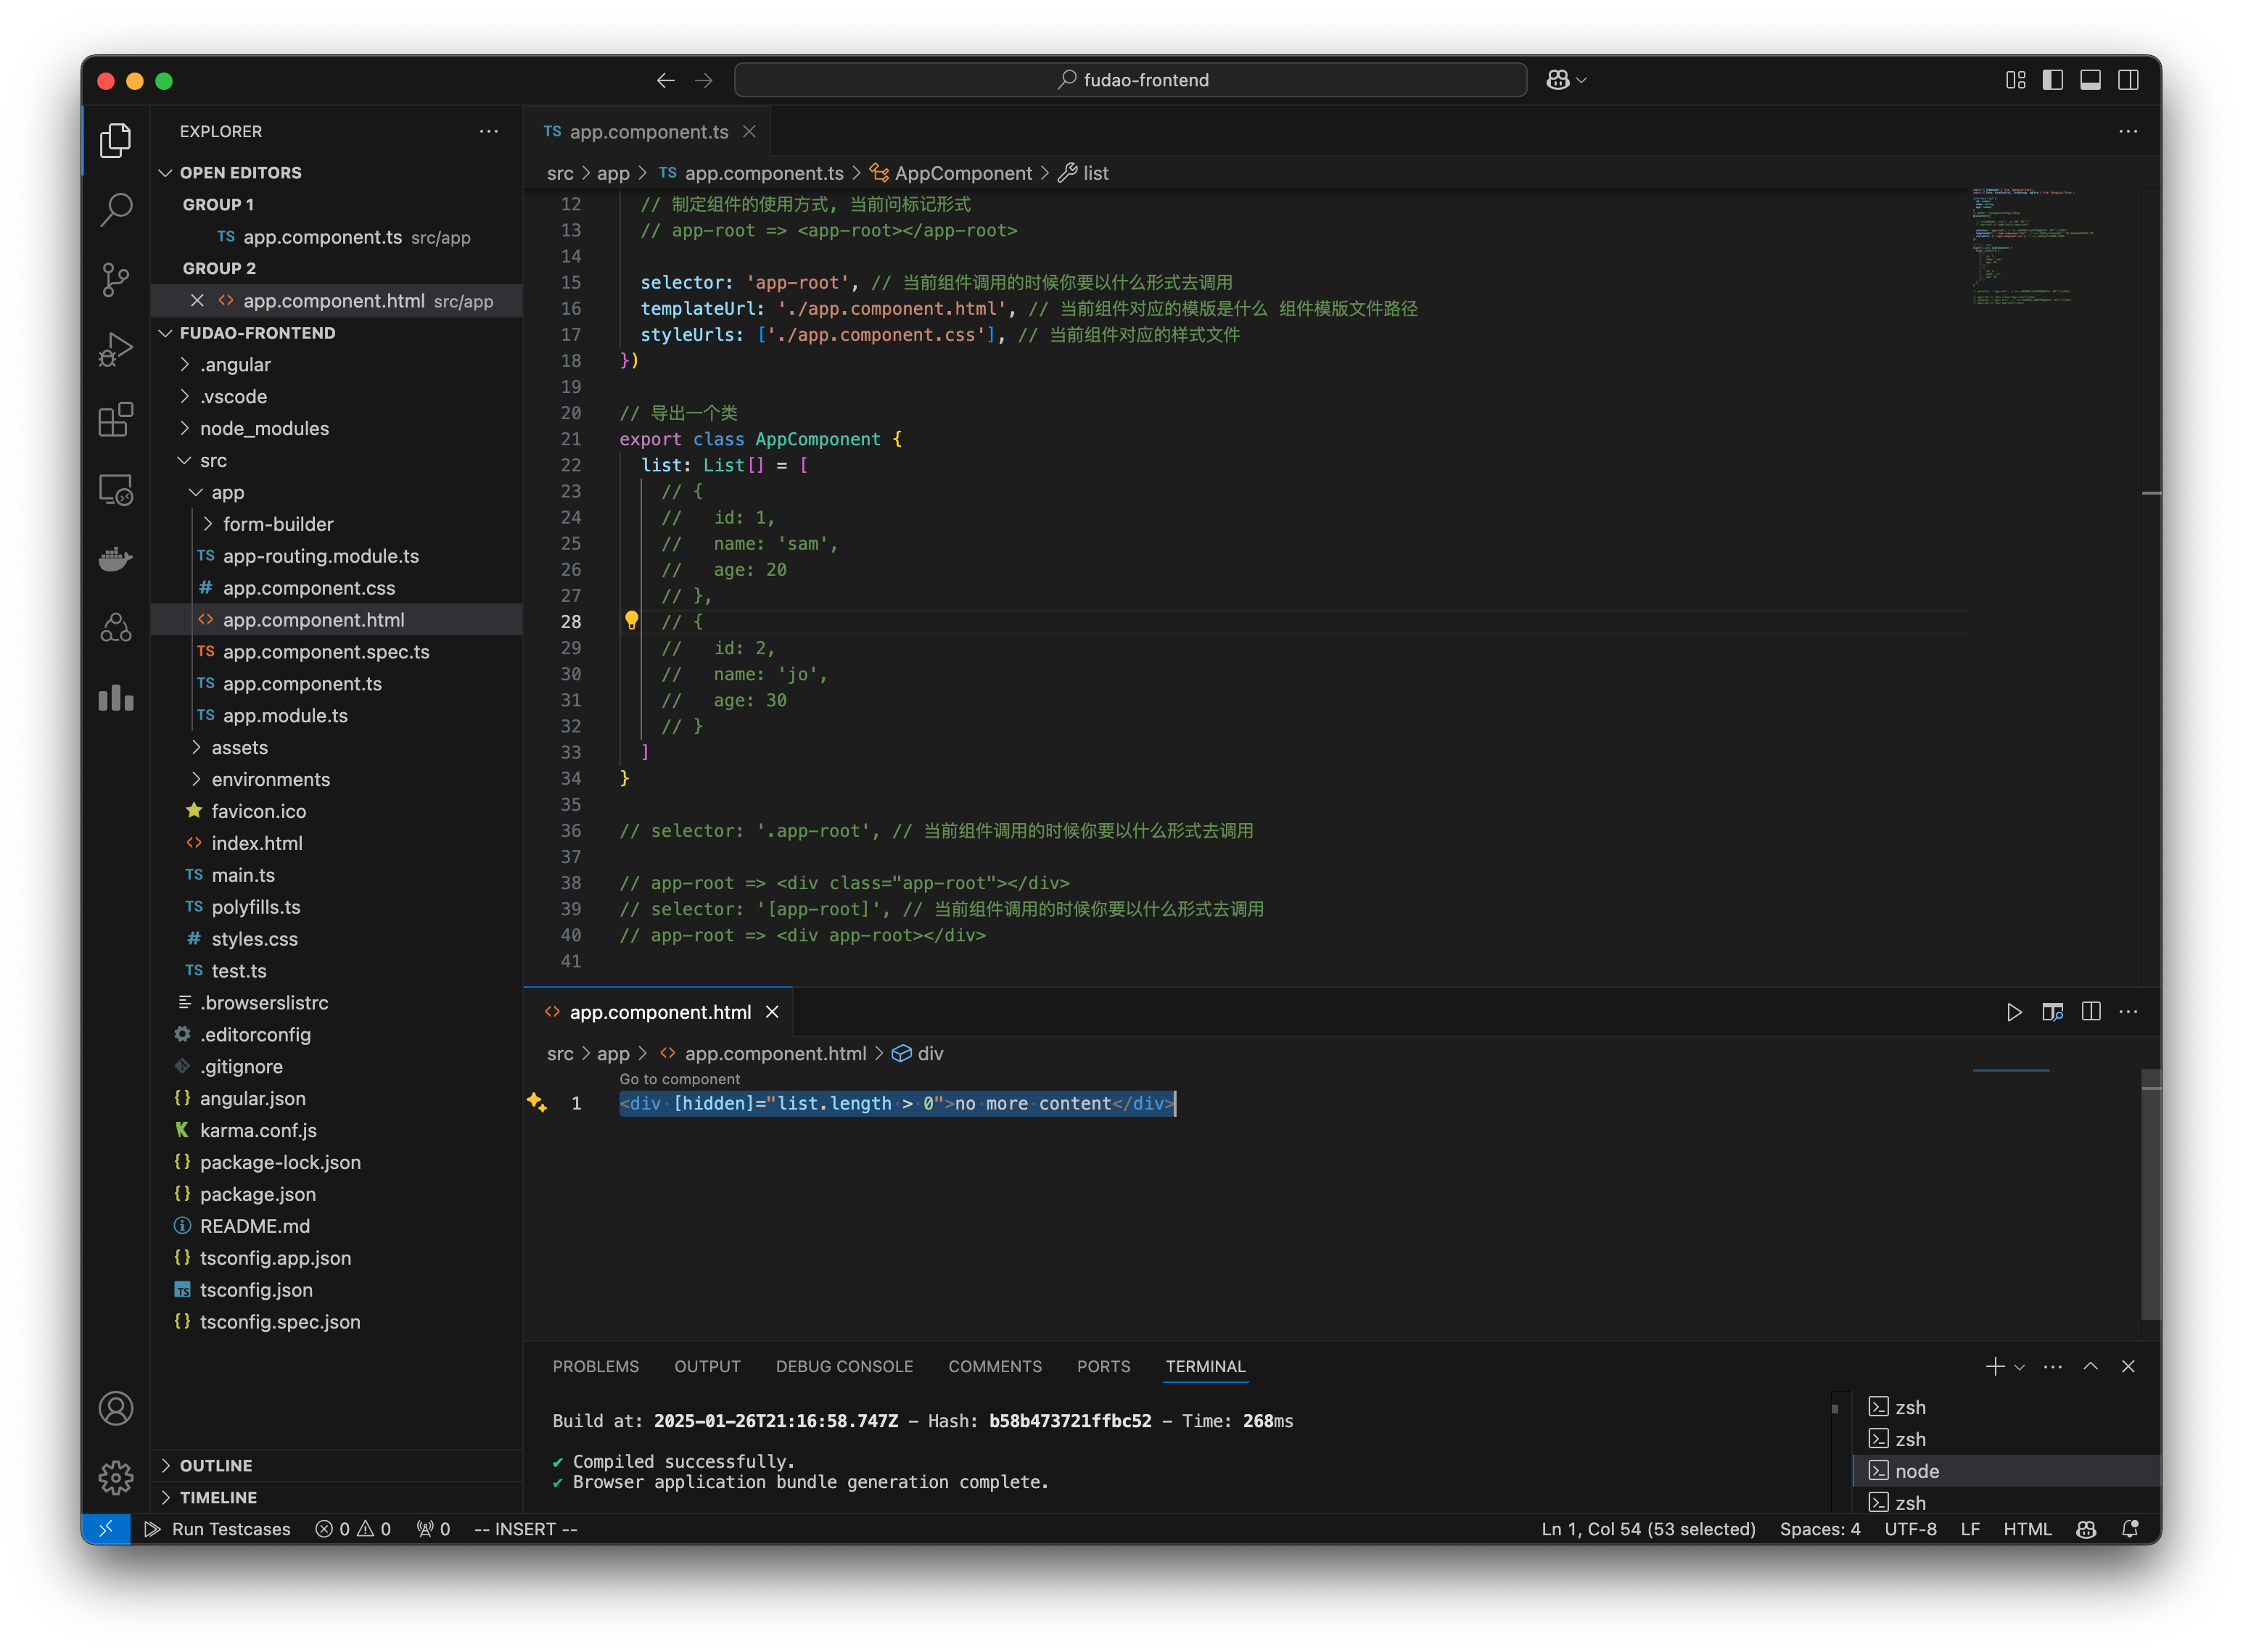Click the Go to component link

[x=679, y=1079]
